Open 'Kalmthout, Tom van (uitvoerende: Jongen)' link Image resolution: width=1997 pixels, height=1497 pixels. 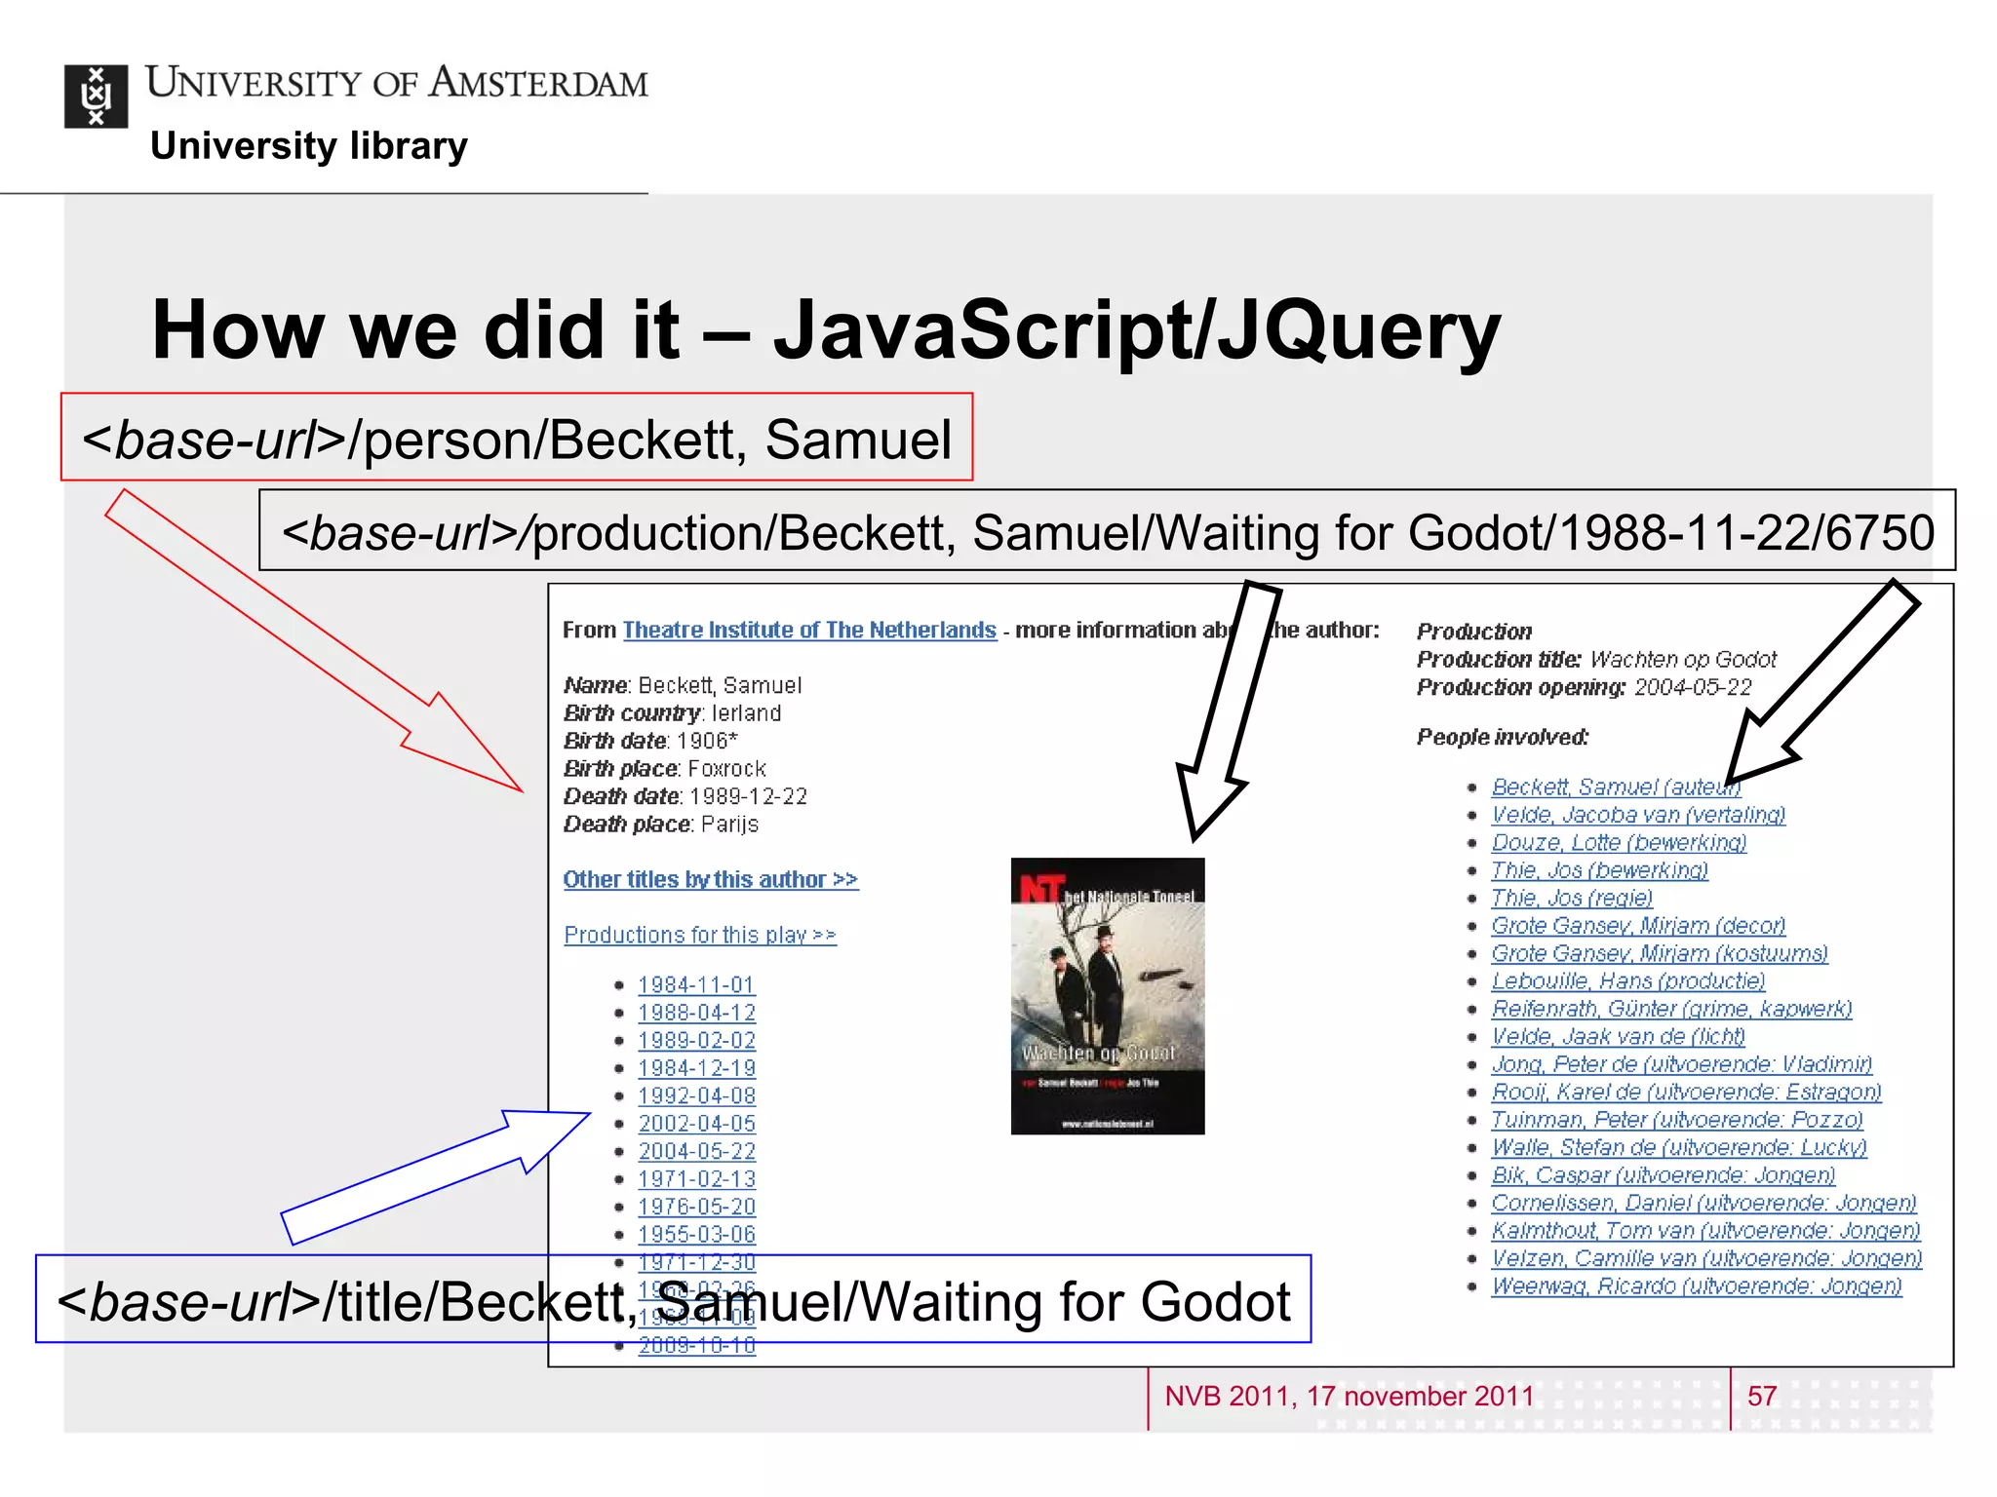1705,1231
